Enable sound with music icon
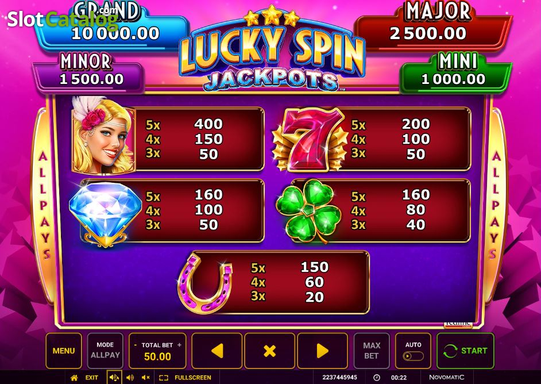Image resolution: width=541 pixels, height=384 pixels. click(114, 378)
